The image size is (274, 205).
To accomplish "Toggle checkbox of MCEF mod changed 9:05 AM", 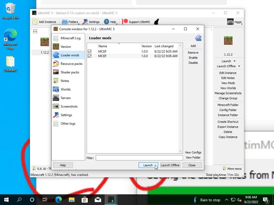I will coord(89,52).
